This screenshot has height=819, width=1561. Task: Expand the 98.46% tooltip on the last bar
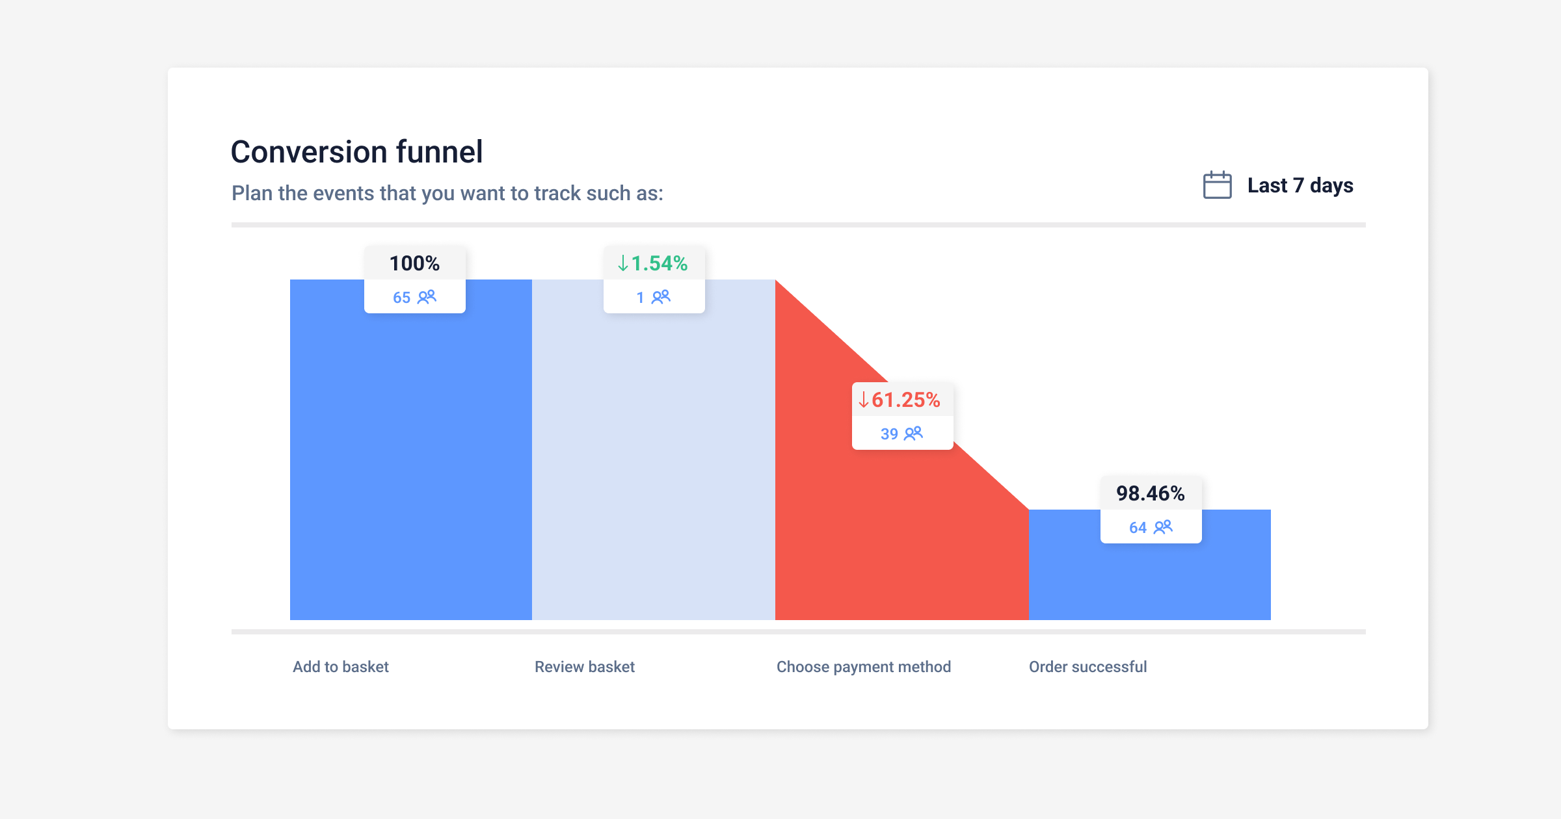[1150, 493]
